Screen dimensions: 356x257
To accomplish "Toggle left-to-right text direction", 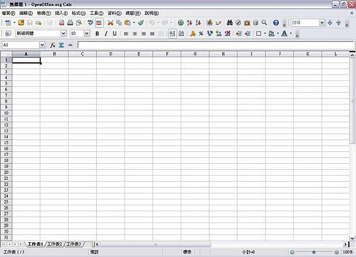I will [172, 33].
